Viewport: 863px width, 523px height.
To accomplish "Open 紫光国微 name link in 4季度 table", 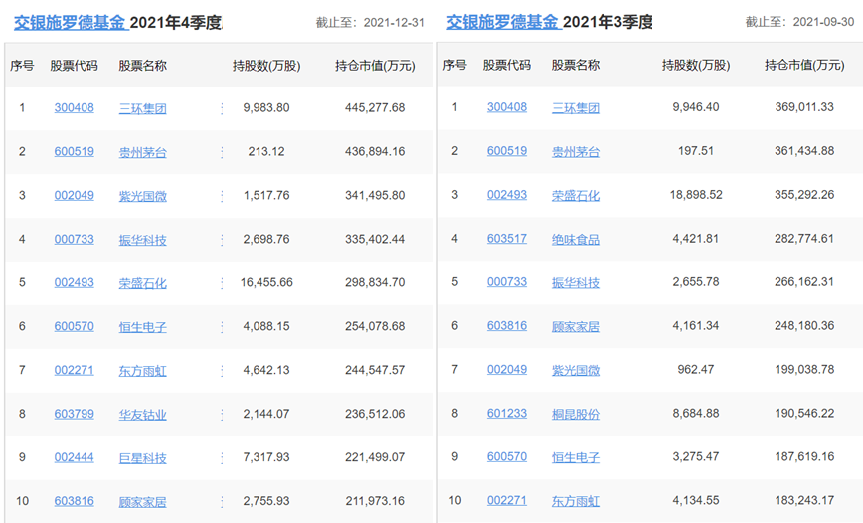I will pyautogui.click(x=142, y=196).
